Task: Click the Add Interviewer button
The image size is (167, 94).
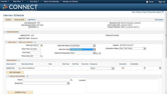Action: tap(15, 72)
